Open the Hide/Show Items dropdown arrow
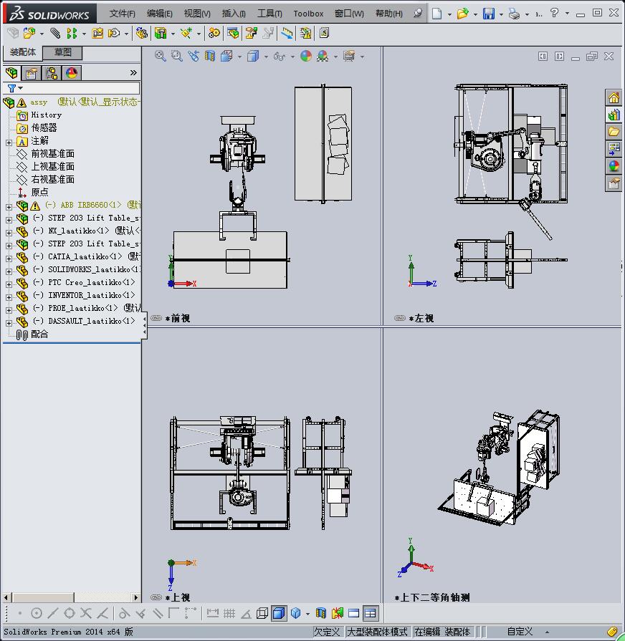Screen dimensions: 625x641 tap(292, 57)
